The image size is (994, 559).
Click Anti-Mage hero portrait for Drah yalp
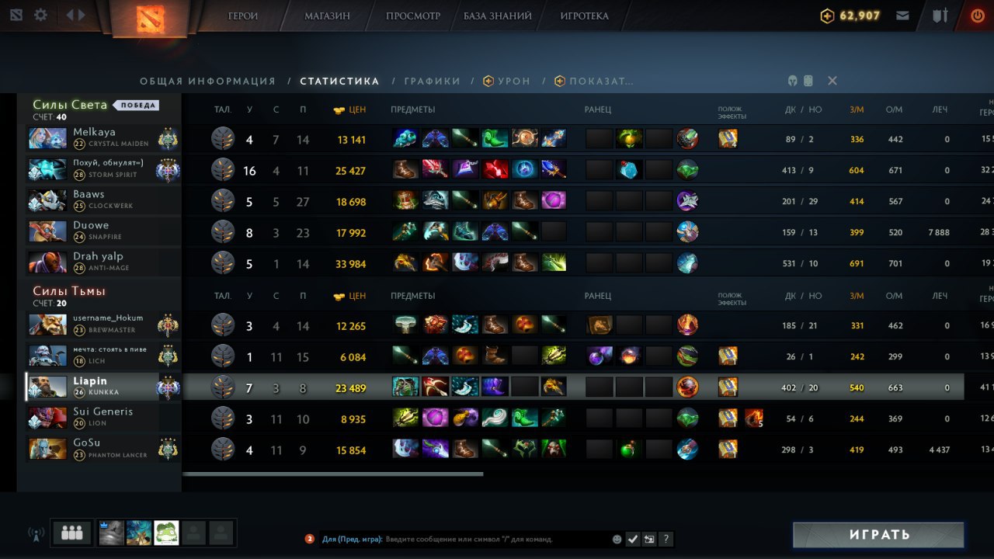pos(47,262)
